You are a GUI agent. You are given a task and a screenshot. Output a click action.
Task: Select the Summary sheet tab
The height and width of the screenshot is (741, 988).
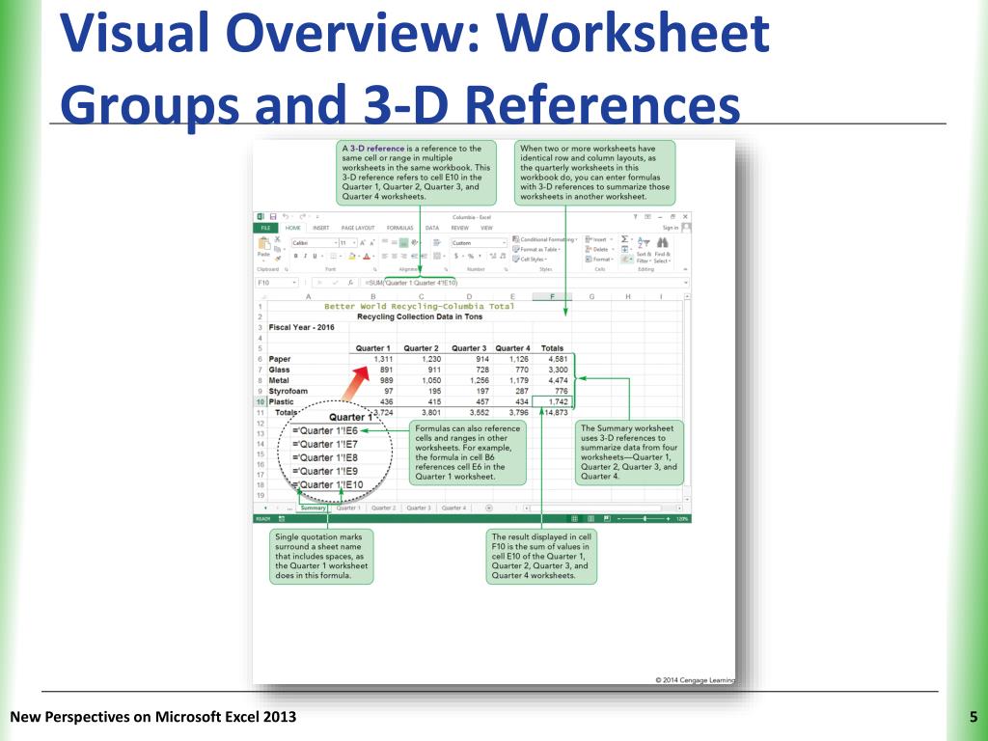click(314, 508)
